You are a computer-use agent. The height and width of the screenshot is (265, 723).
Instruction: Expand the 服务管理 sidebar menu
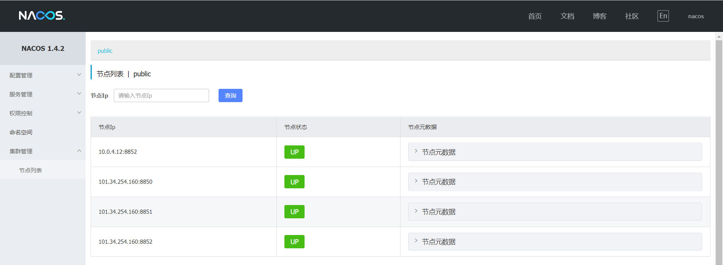point(43,94)
